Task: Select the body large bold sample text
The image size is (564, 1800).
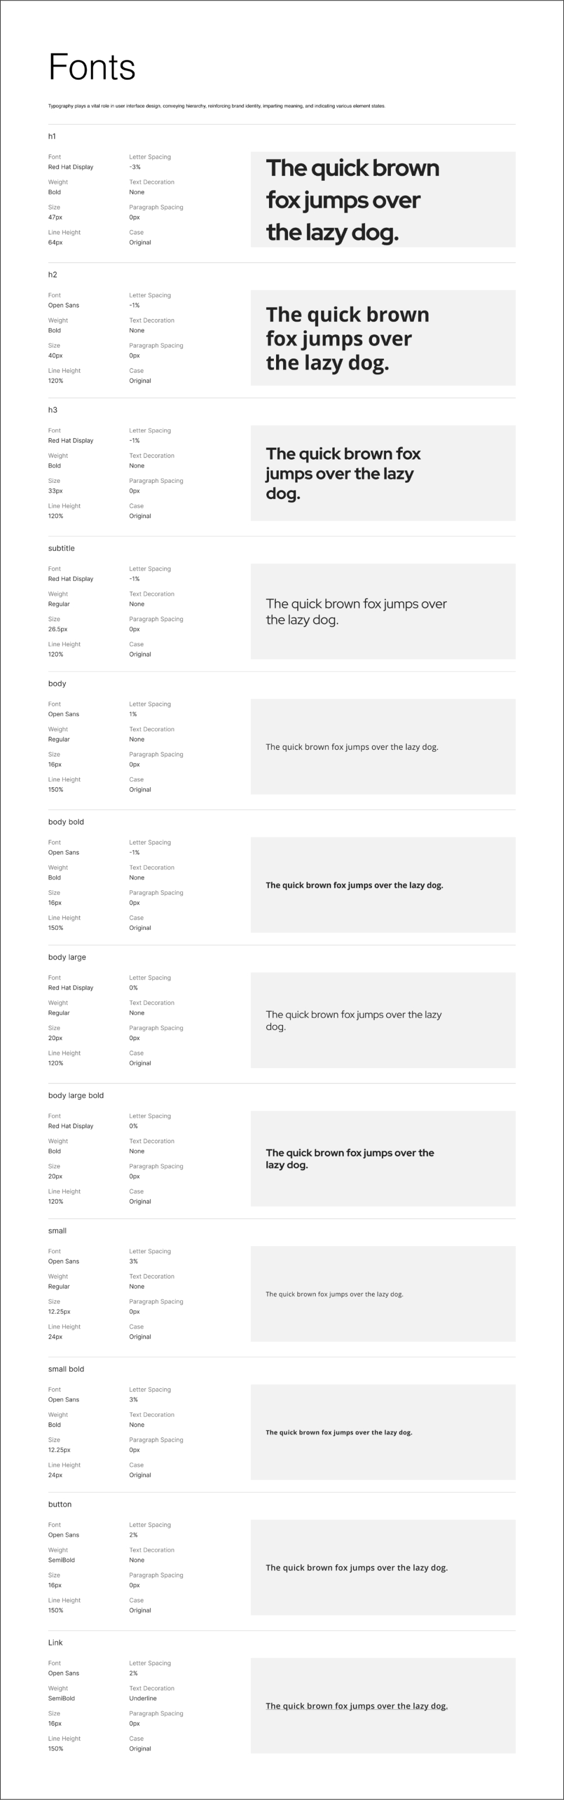Action: click(x=349, y=1159)
